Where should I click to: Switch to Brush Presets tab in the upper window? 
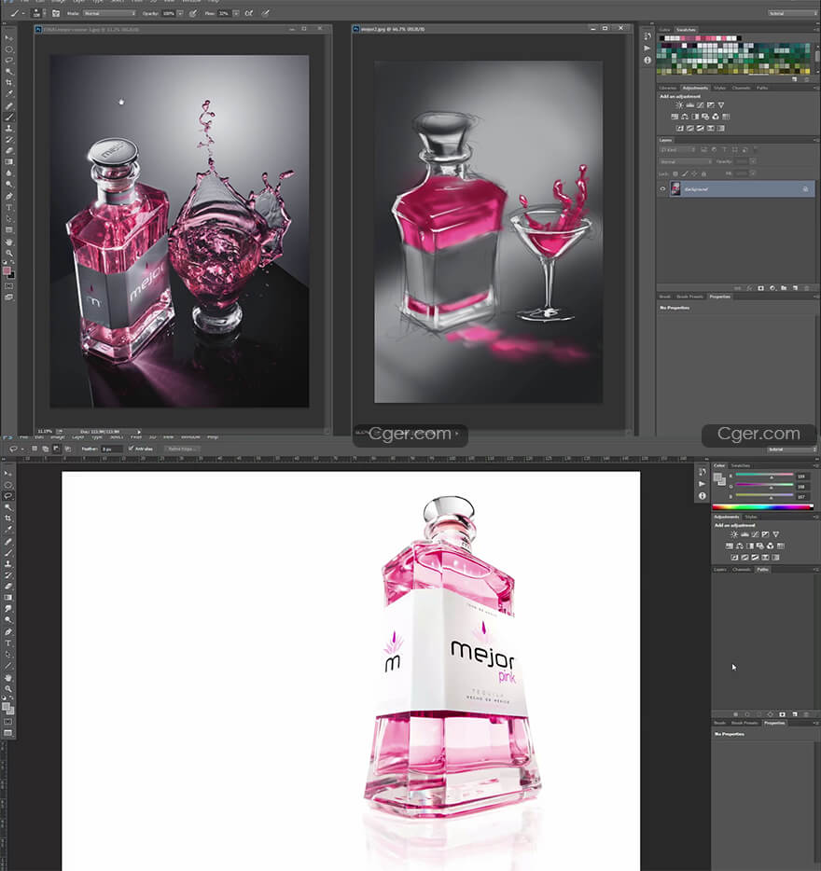point(689,297)
